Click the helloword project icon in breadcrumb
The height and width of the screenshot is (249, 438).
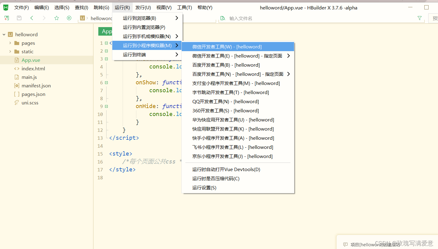[x=82, y=18]
